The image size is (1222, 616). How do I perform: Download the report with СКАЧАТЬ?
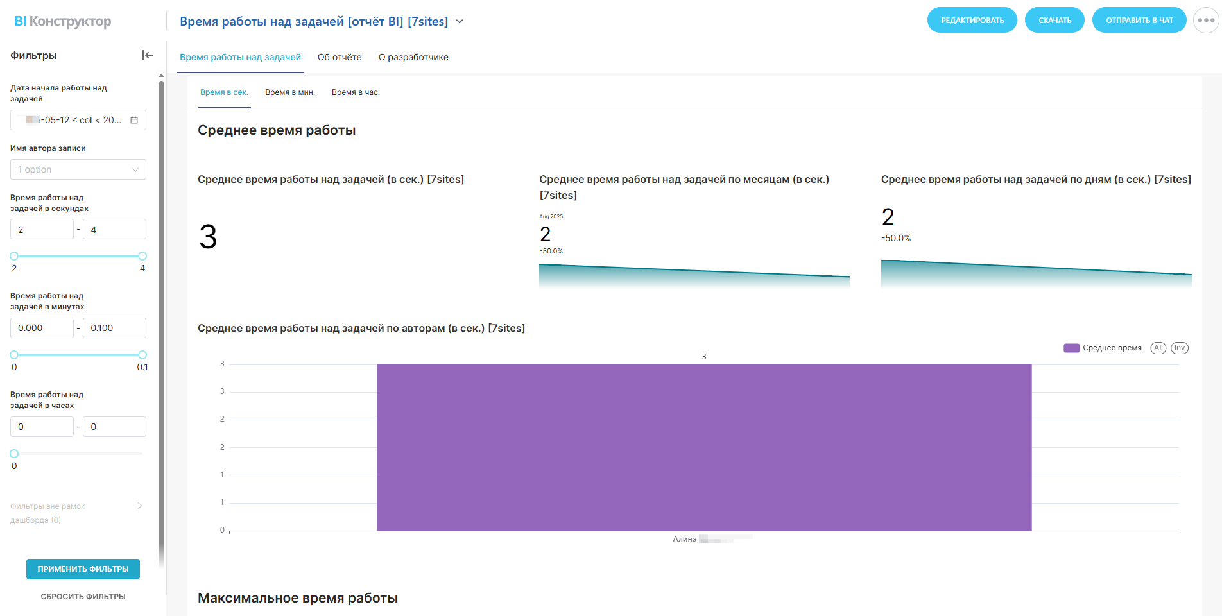pyautogui.click(x=1054, y=21)
